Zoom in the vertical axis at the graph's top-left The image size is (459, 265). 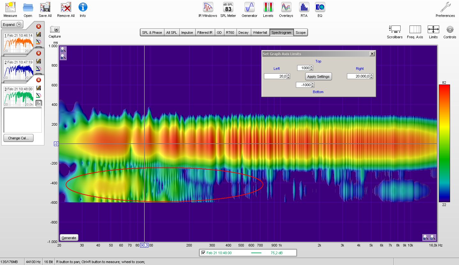click(63, 49)
